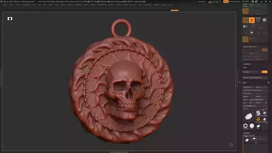Click the DefaultZScript button
Screen dimensions: 272x153
pos(235,2)
